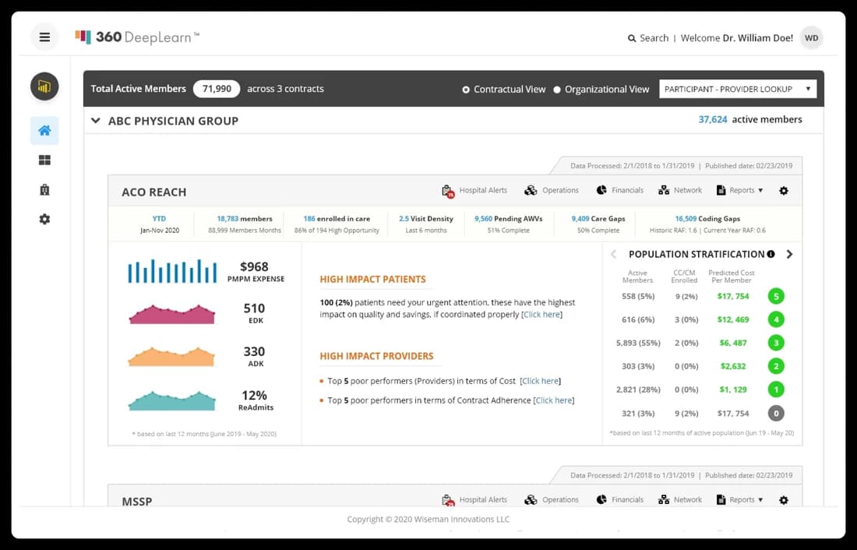Open MSSP Operations icon

(x=531, y=499)
